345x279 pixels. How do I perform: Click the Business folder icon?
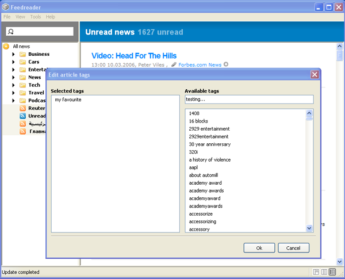pos(22,54)
